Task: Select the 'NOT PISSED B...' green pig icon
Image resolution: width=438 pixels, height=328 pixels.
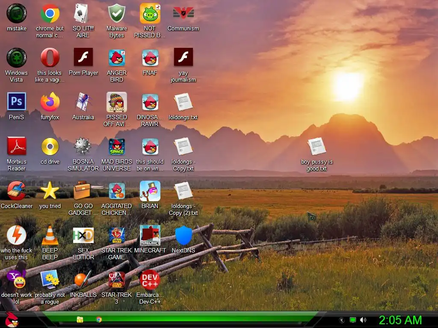Action: (x=150, y=13)
